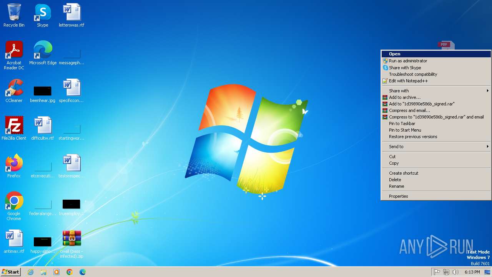Open Properties from the context menu
This screenshot has height=277, width=492.
pyautogui.click(x=436, y=196)
